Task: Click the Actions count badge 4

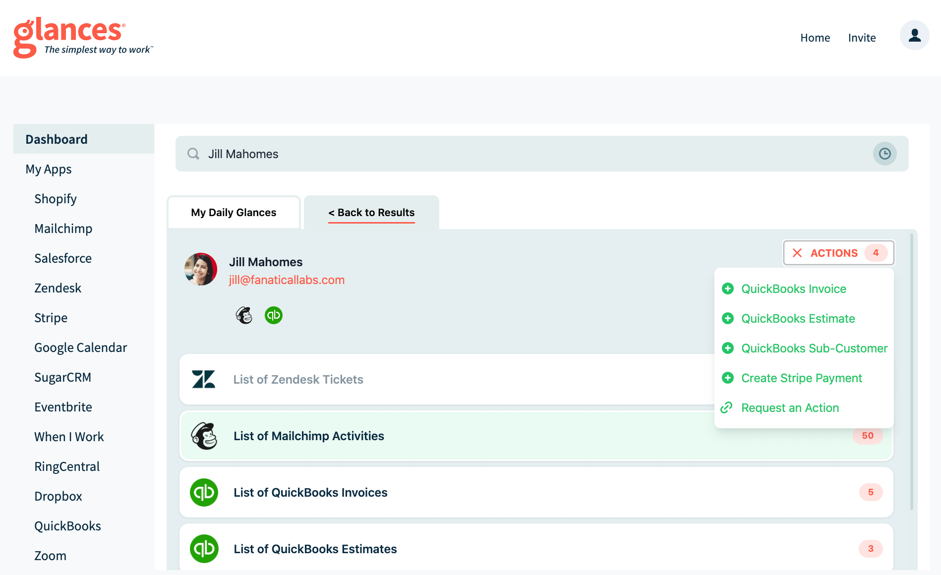Action: (x=876, y=253)
